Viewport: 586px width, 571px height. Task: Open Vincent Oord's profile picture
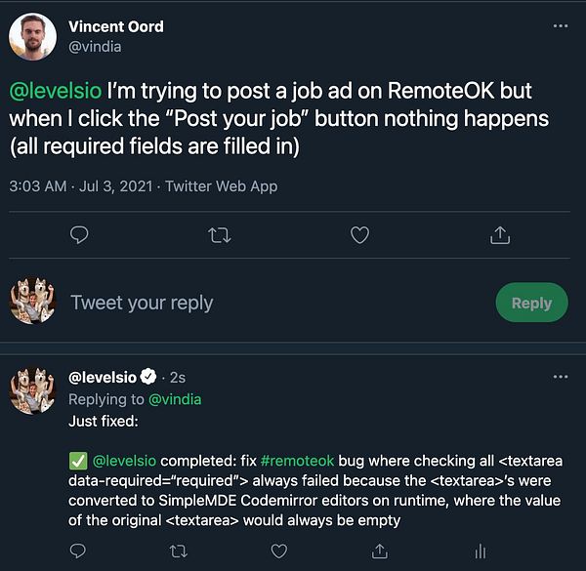coord(31,36)
